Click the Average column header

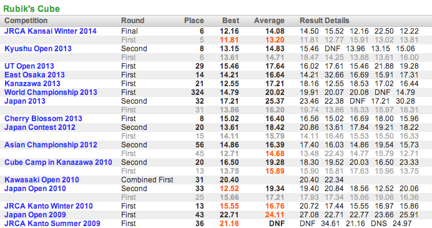269,21
